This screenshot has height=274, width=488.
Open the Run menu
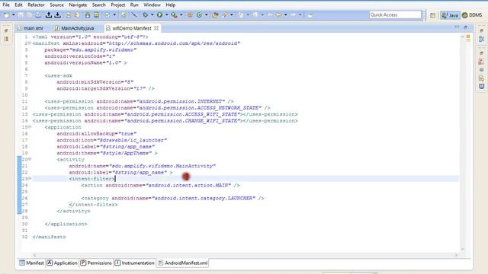click(x=134, y=5)
